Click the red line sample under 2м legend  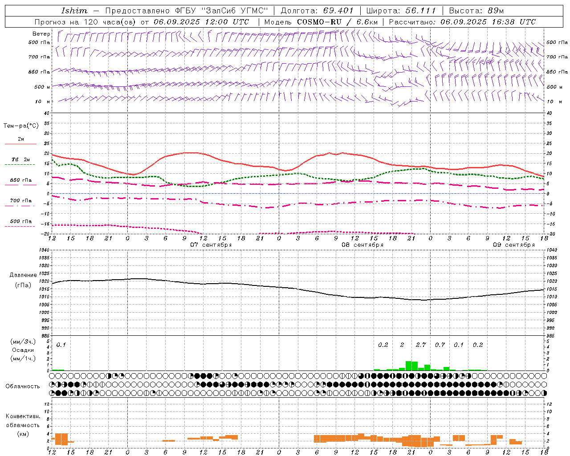click(20, 144)
